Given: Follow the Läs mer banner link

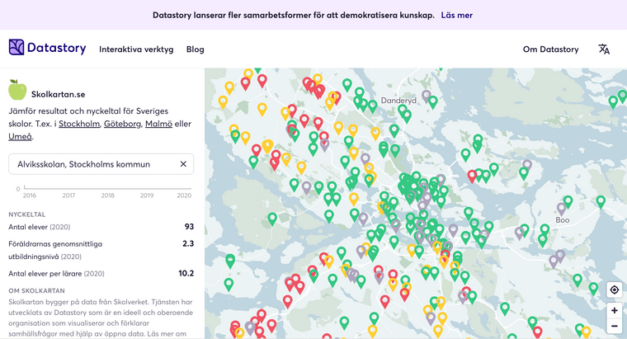Looking at the screenshot, I should click(457, 15).
